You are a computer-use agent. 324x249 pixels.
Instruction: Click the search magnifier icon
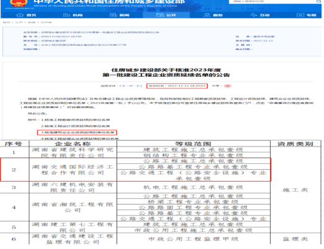(x=318, y=1)
